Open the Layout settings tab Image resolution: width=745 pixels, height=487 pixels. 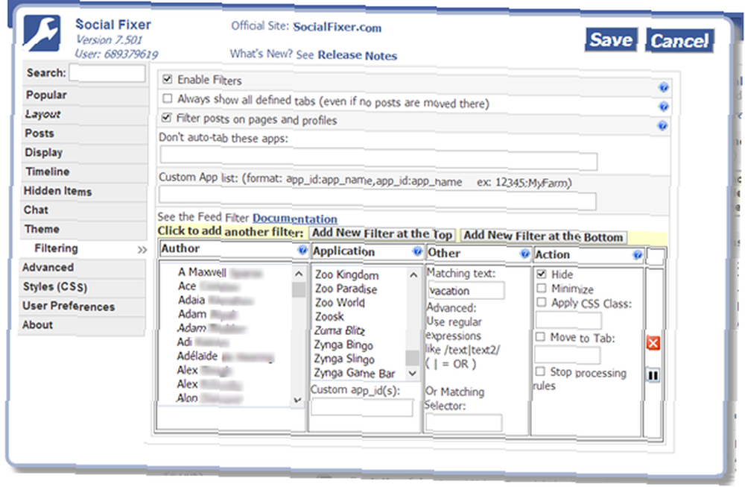click(x=85, y=115)
